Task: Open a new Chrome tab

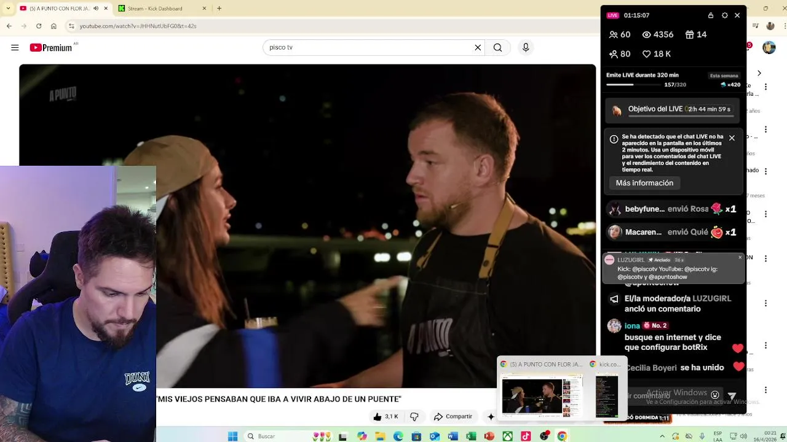Action: pos(219,9)
